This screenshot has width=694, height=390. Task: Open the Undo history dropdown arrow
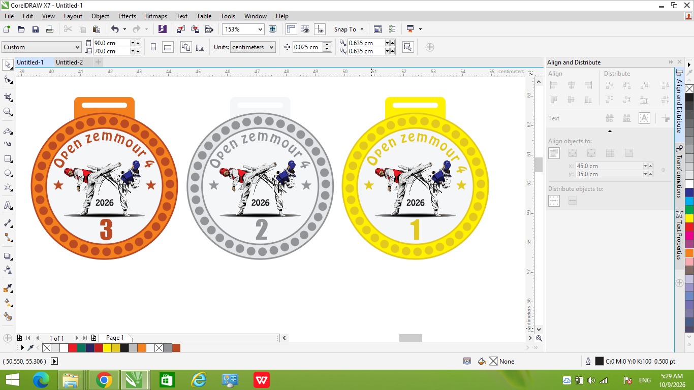[x=124, y=29]
